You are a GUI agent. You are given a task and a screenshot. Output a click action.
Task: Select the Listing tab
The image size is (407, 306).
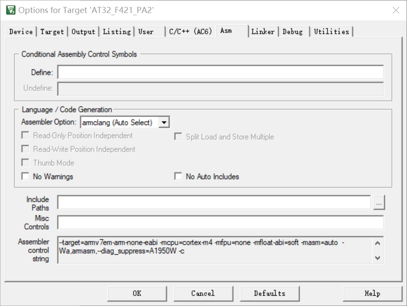(117, 32)
